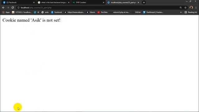Image resolution: width=199 pixels, height=112 pixels.
Task: Open the sedu bookmark
Action: point(45,12)
